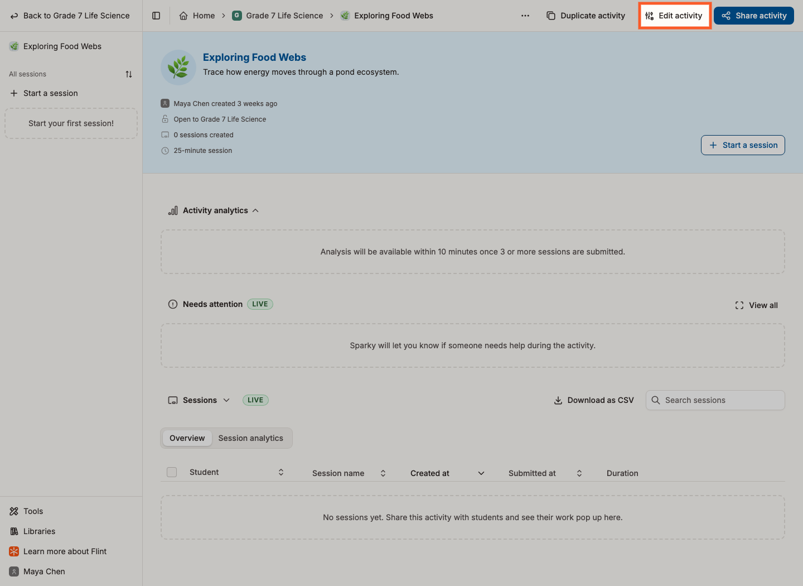
Task: Click the '0 sessions created' text
Action: 204,135
